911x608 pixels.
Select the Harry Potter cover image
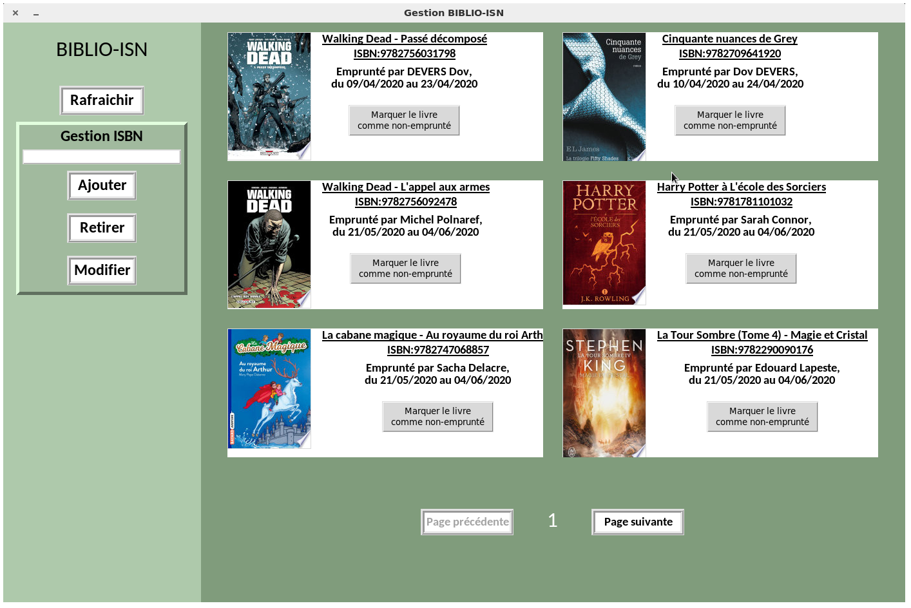pos(604,243)
